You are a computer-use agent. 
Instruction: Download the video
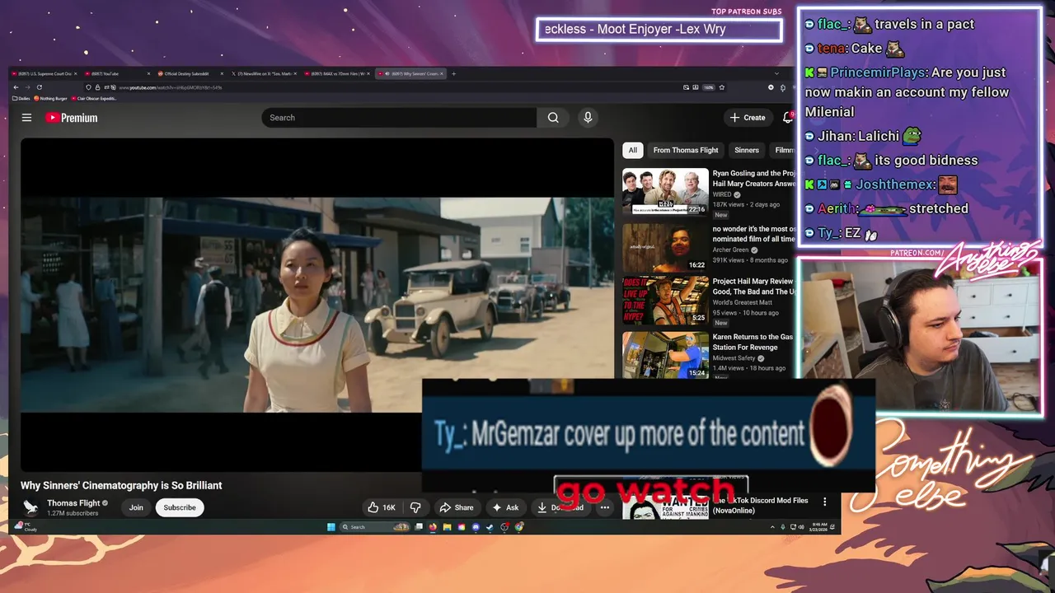[x=561, y=507]
